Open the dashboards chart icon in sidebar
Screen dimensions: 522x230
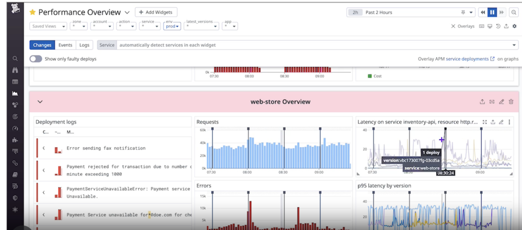coord(15,93)
